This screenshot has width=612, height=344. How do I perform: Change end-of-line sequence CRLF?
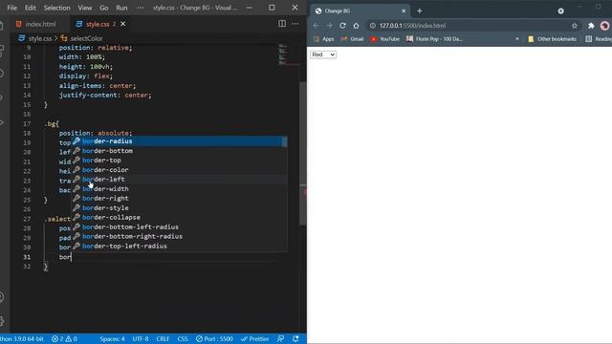pyautogui.click(x=163, y=339)
